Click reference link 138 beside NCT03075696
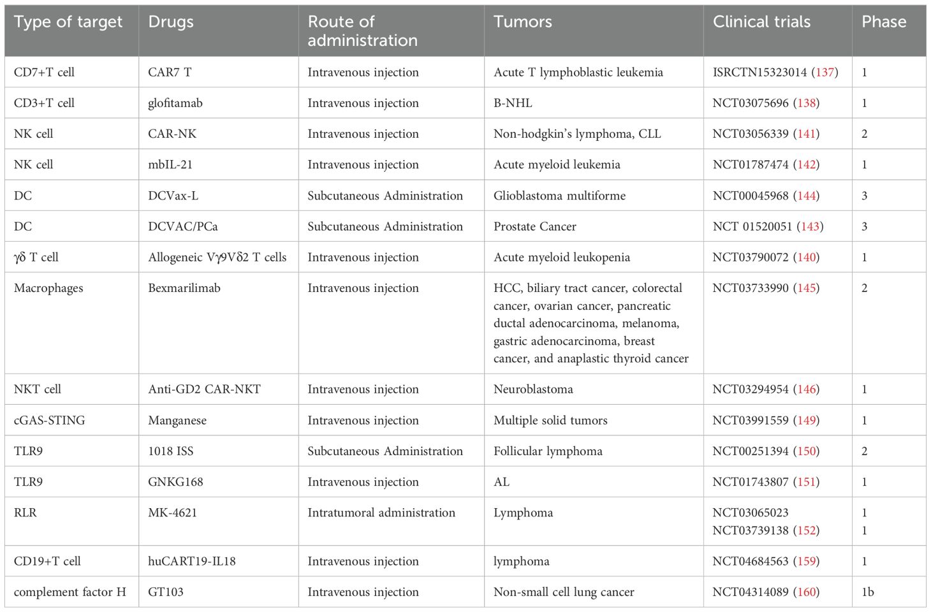This screenshot has width=931, height=612. (x=806, y=103)
